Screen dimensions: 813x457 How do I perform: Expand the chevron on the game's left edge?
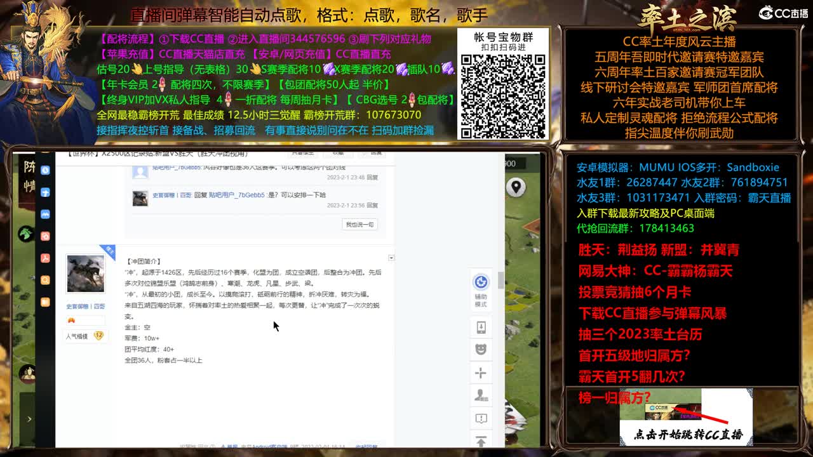point(29,419)
